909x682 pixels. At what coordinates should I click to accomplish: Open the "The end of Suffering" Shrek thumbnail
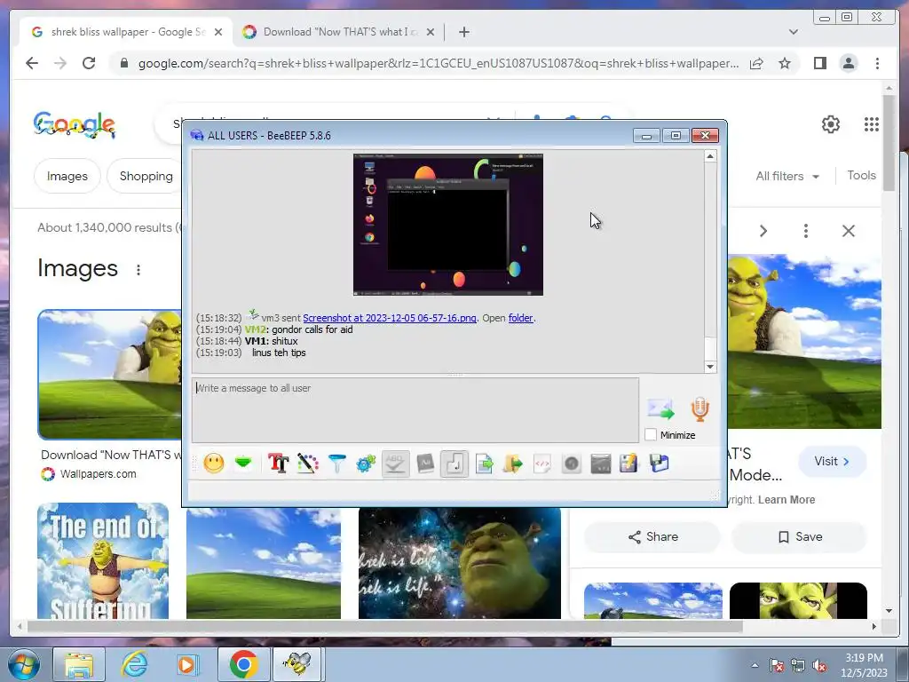103,561
